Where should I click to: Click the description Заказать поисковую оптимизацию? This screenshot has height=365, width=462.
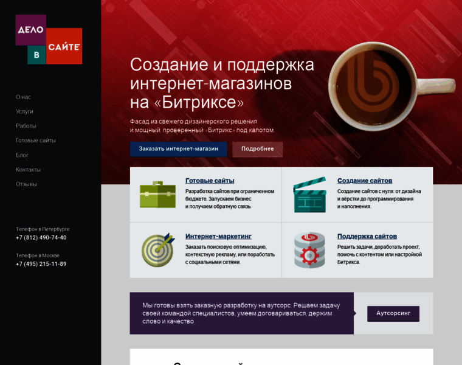click(x=230, y=254)
